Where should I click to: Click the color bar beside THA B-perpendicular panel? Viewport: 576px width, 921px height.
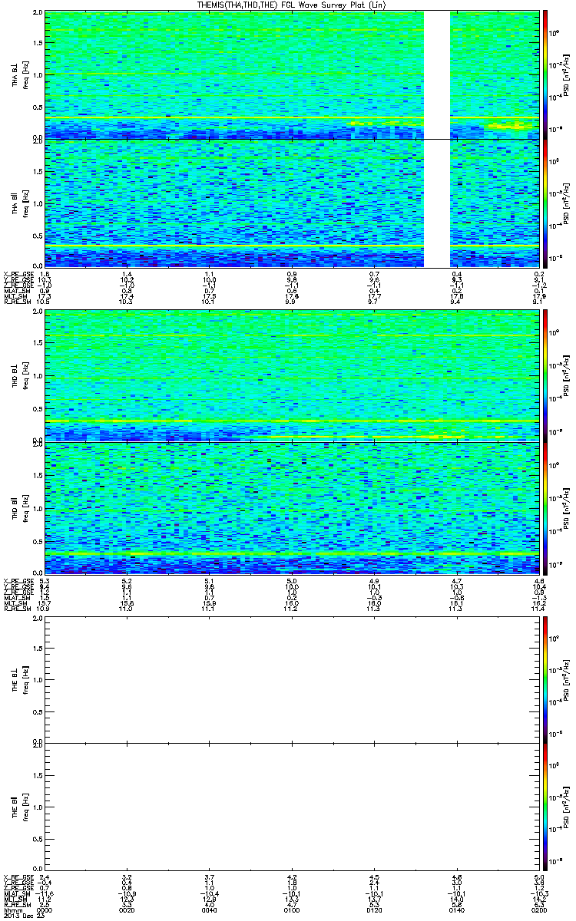click(x=545, y=75)
